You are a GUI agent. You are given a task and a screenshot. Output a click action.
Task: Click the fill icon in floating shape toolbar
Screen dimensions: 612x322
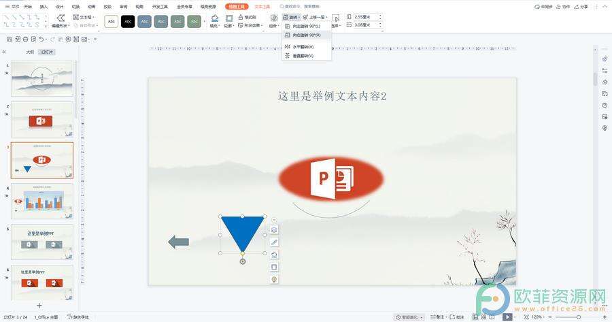coord(274,255)
